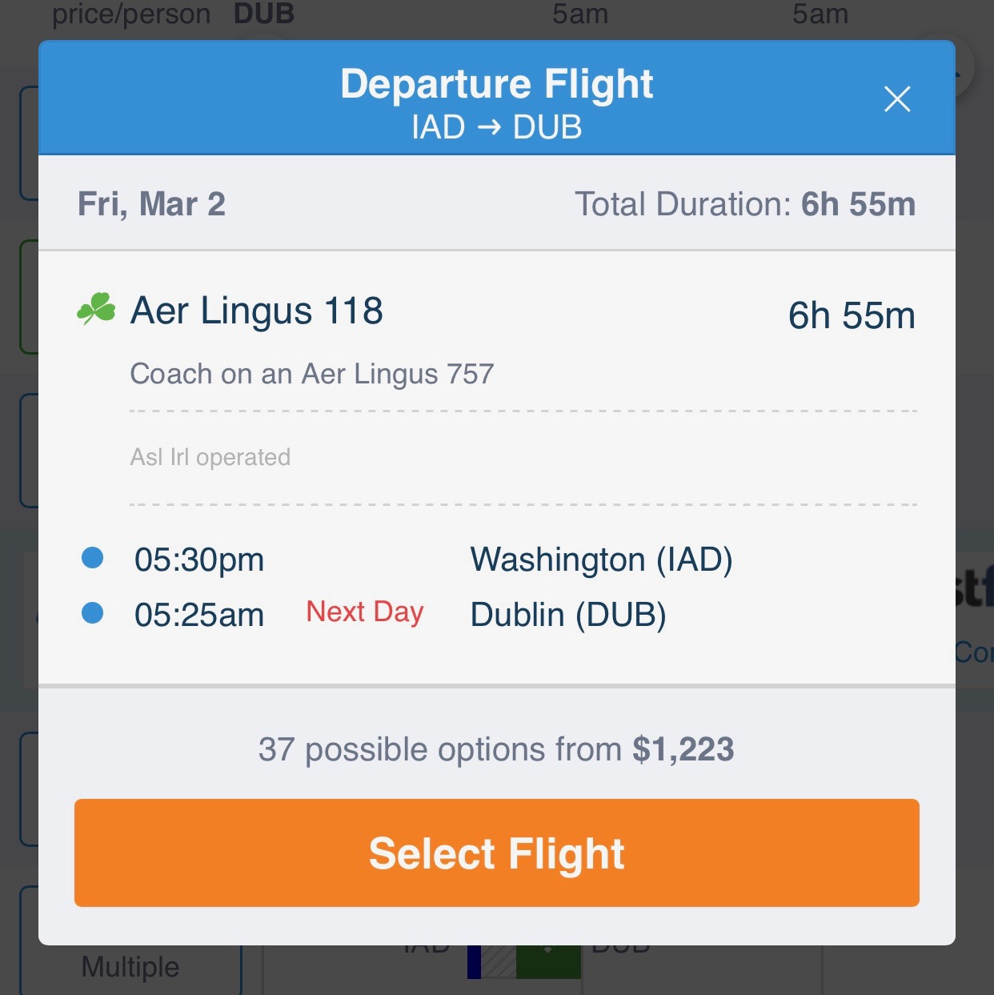Click the Multiple option behind the dialog

click(x=130, y=967)
